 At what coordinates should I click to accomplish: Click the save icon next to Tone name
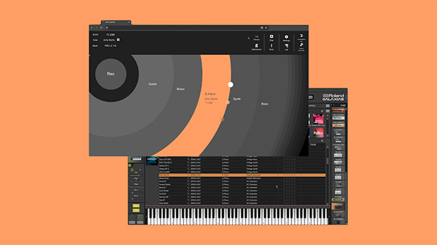118,39
